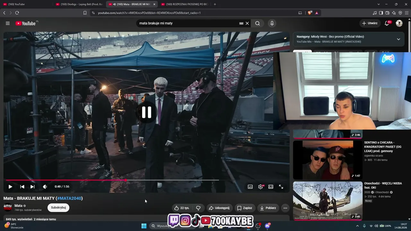Go to the YouTube home logo
411x231 pixels.
click(26, 23)
